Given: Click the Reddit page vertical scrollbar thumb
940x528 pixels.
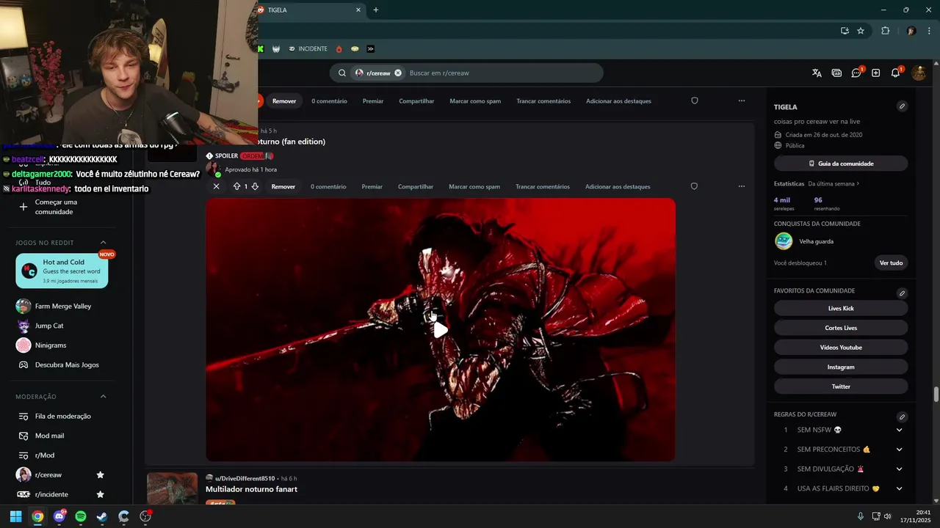Looking at the screenshot, I should pyautogui.click(x=936, y=394).
